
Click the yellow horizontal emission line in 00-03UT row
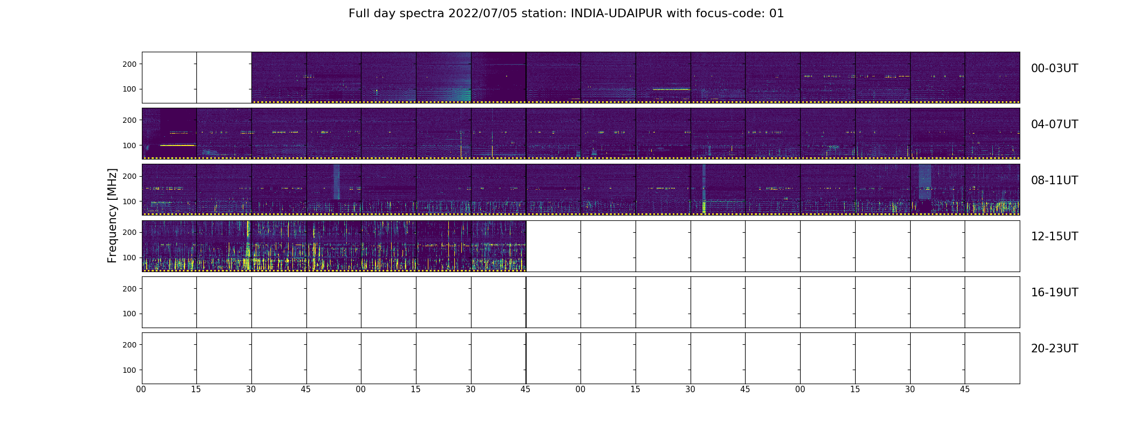tap(671, 89)
